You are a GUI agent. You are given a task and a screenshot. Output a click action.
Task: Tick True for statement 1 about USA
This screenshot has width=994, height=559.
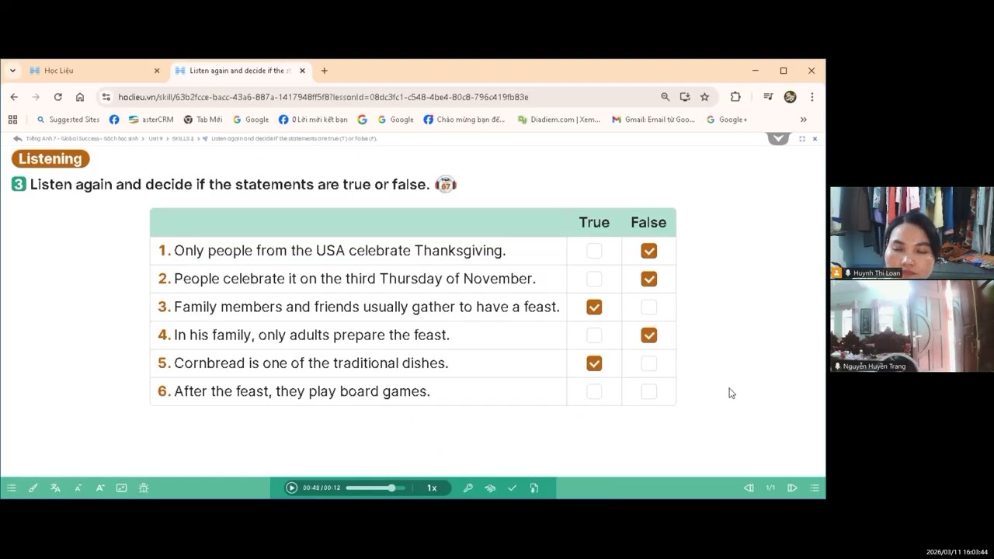point(594,251)
